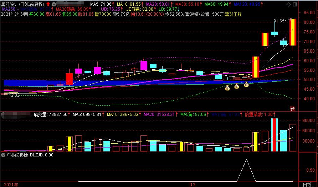The image size is (318, 187).
Task: Click the 90000 volume axis label
Action: click(308, 121)
